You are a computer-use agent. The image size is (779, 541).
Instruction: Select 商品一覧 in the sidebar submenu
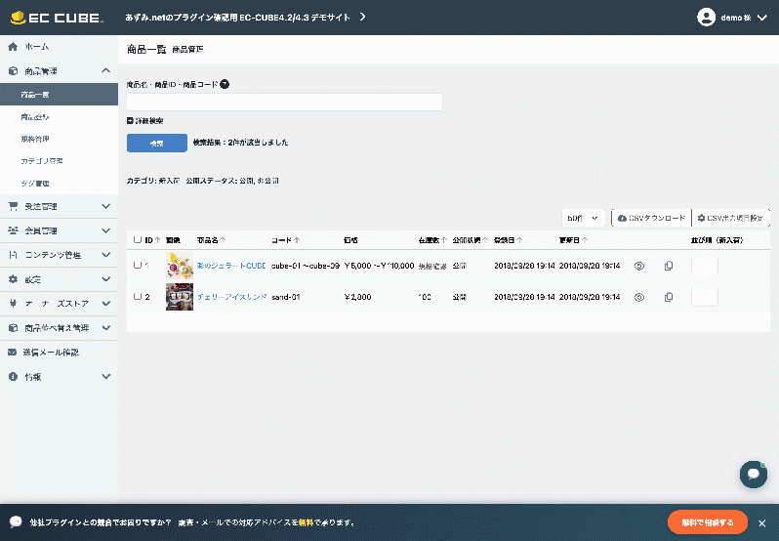tap(60, 95)
